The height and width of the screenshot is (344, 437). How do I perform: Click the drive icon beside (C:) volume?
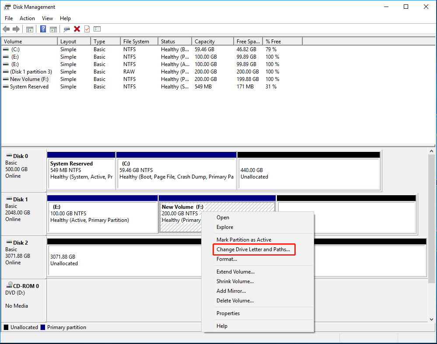[x=6, y=49]
